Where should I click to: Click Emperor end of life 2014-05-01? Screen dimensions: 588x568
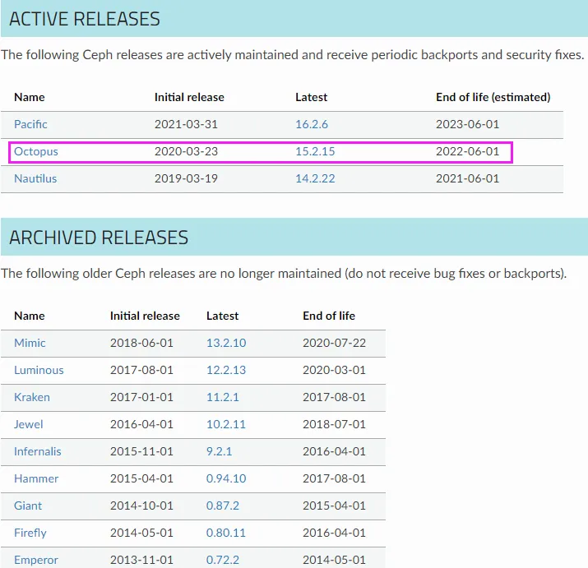(334, 560)
